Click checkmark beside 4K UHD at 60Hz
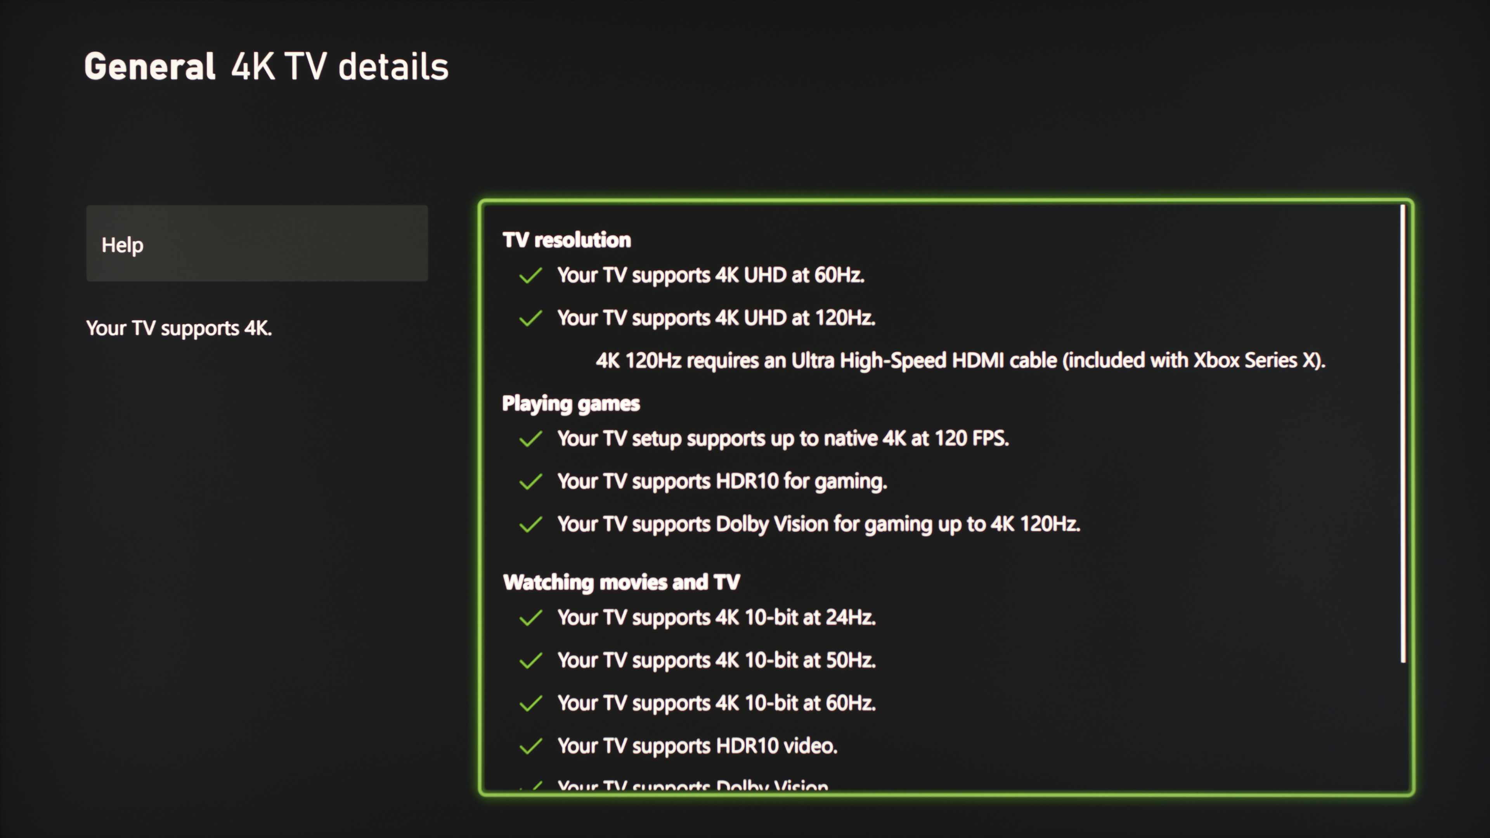This screenshot has height=838, width=1490. point(530,275)
